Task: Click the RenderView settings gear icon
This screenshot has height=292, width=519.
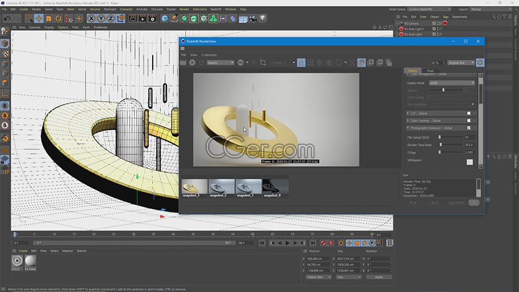Action: (480, 63)
